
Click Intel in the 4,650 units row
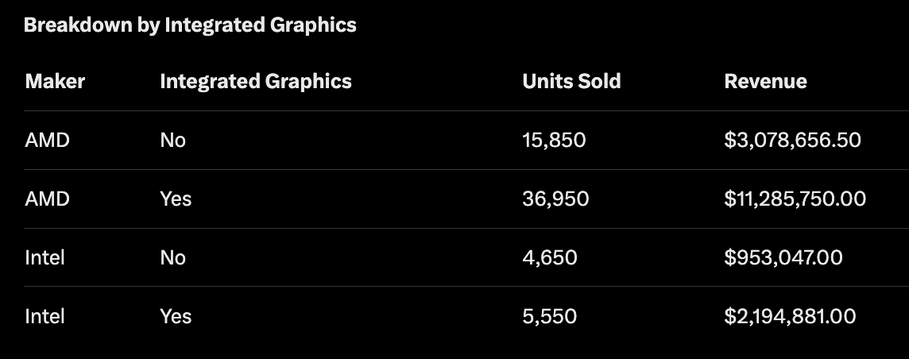pyautogui.click(x=44, y=257)
